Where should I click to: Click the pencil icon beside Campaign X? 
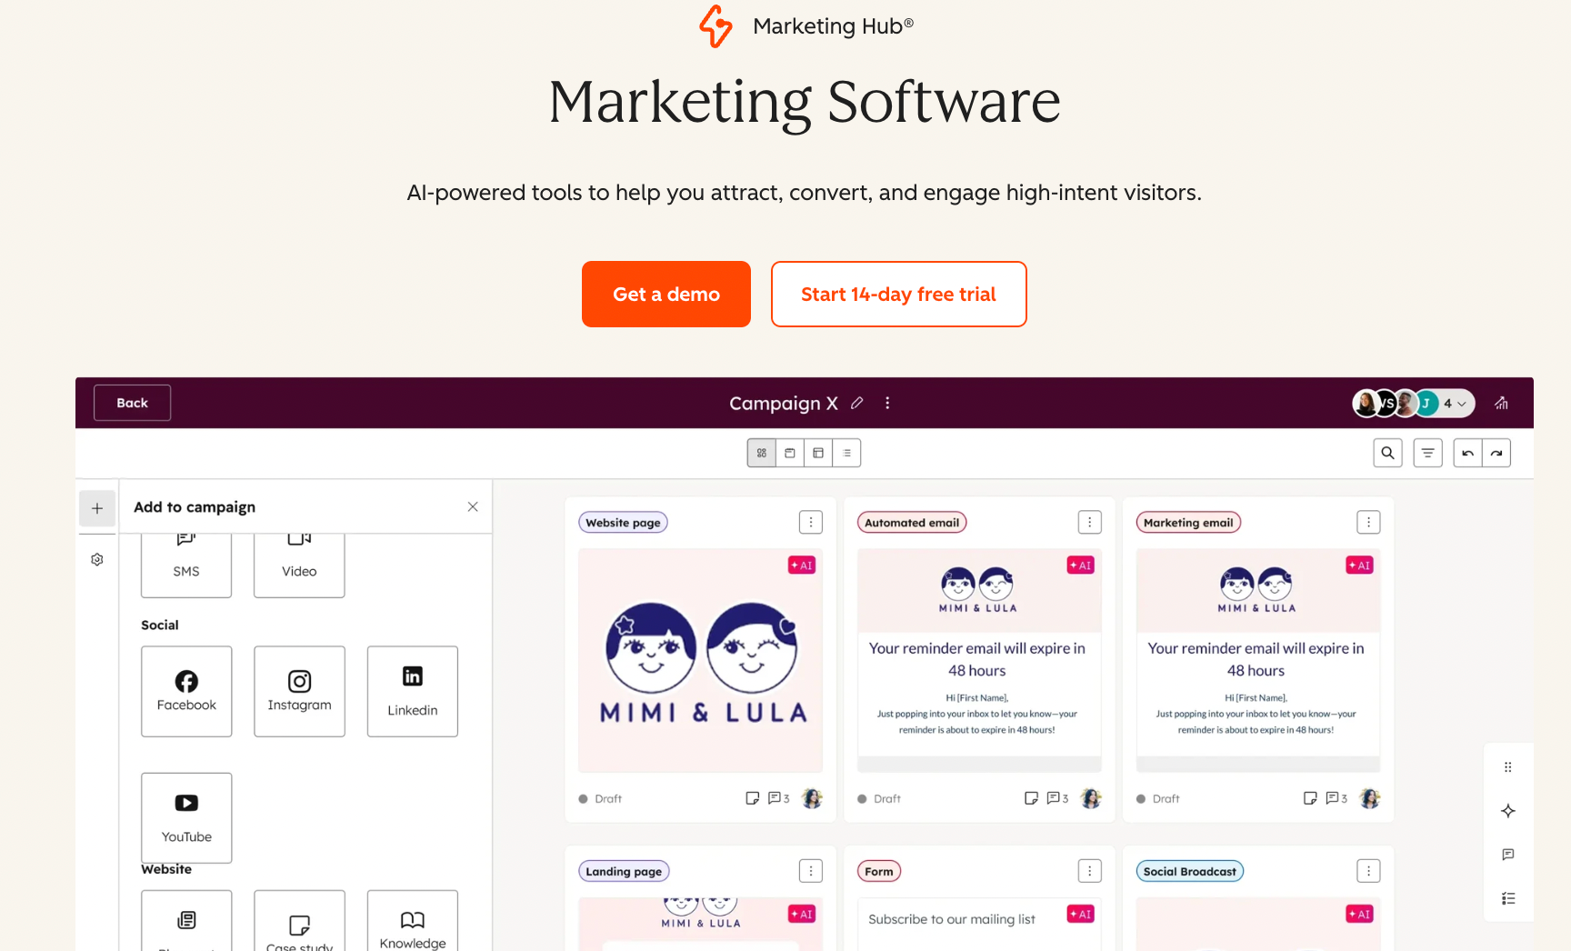[x=856, y=403]
